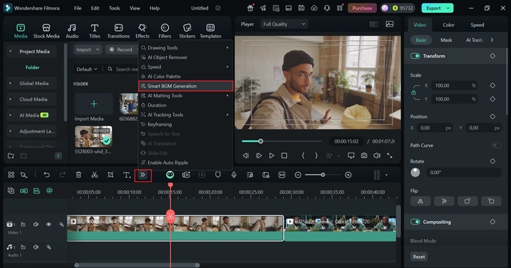
Task: Open the Default sort dropdown
Action: point(87,69)
